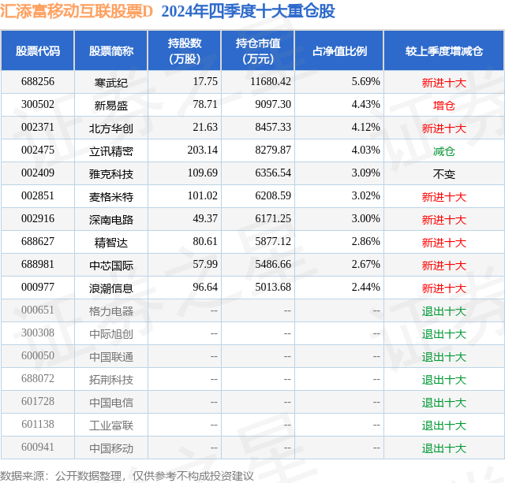This screenshot has height=483, width=505.
Task: Select stock code 600941
Action: point(38,447)
